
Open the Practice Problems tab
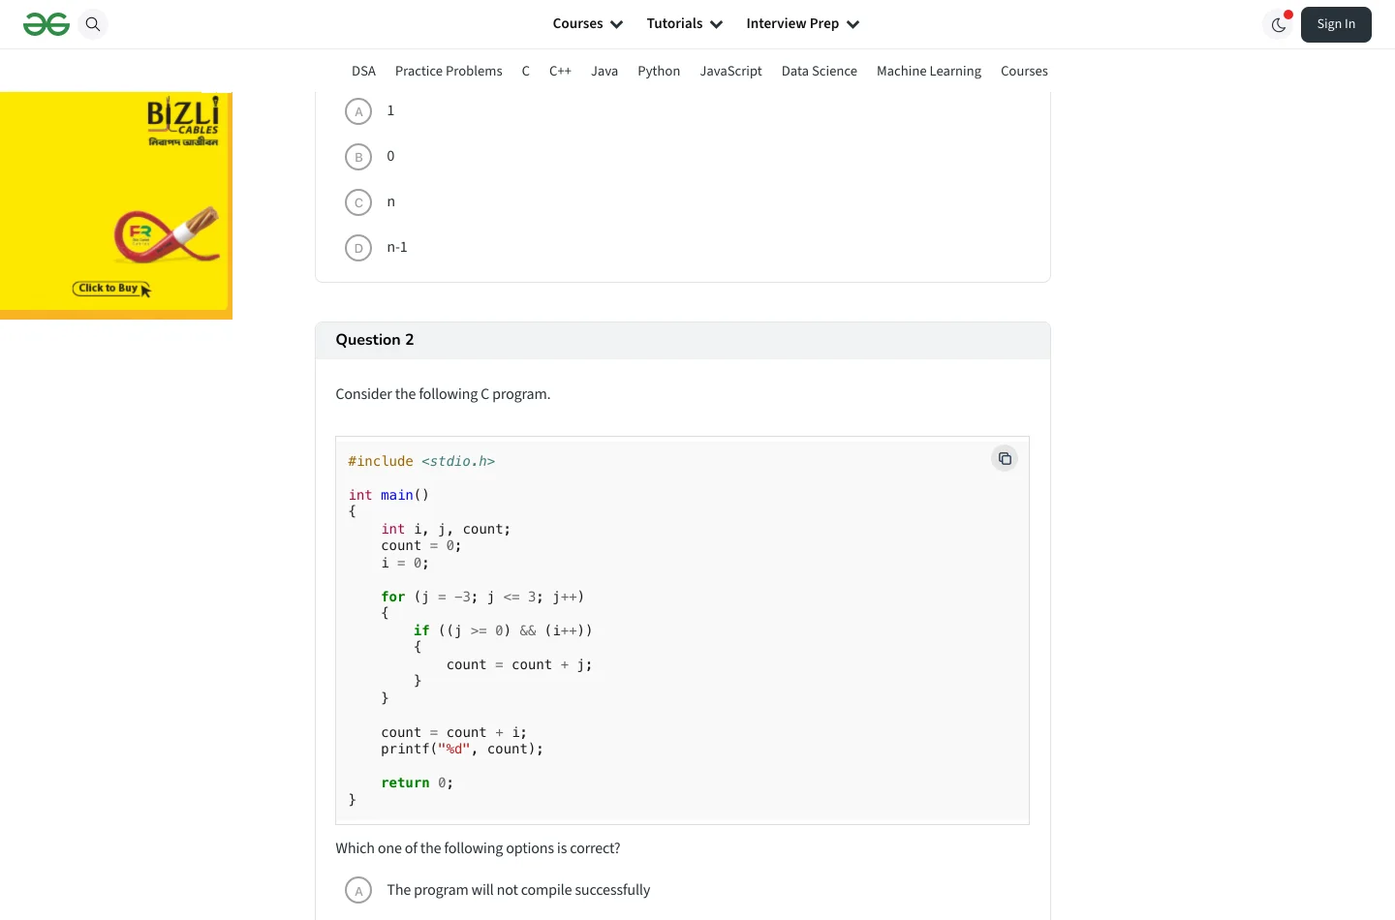(449, 71)
